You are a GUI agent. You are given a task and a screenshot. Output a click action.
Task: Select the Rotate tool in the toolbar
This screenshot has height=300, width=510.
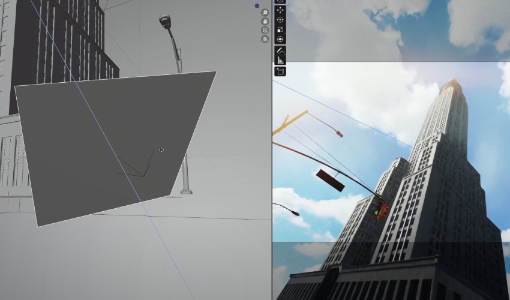280,20
